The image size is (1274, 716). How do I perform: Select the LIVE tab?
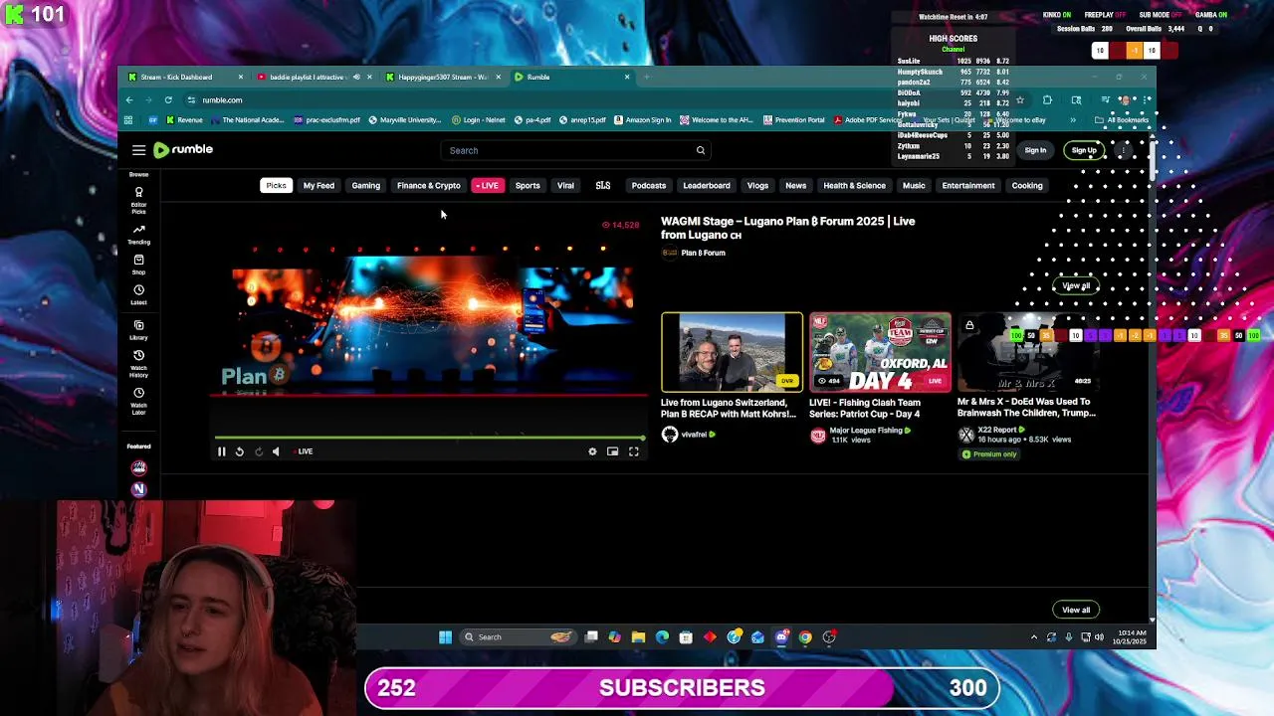pos(488,186)
